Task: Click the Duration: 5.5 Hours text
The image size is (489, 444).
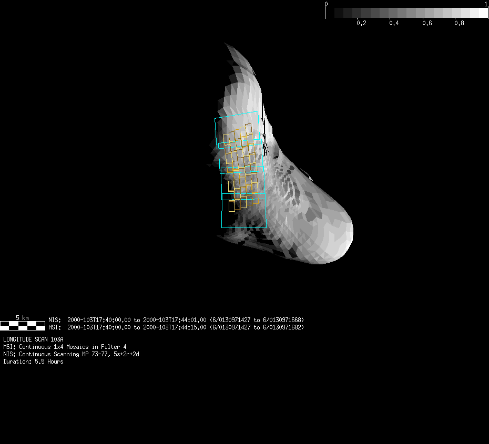Action: pyautogui.click(x=33, y=362)
